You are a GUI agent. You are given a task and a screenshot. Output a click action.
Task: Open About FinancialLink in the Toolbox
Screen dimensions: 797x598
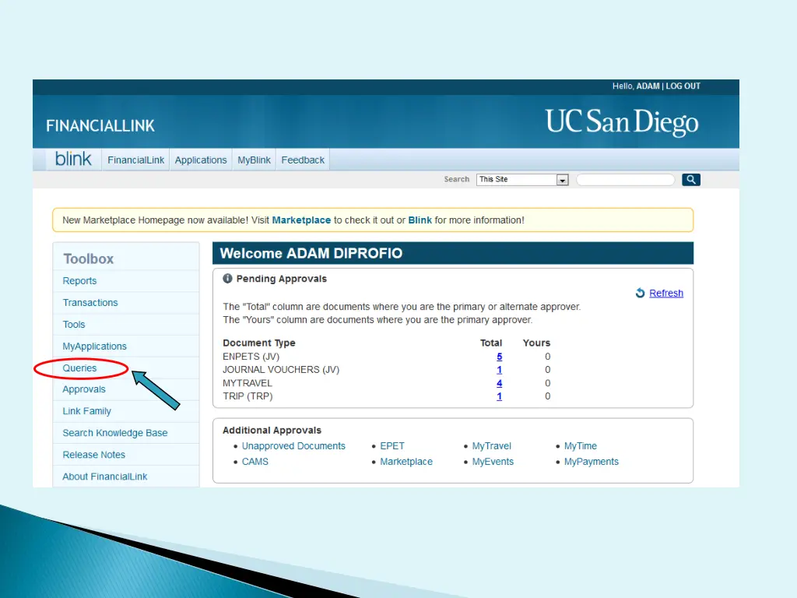105,477
